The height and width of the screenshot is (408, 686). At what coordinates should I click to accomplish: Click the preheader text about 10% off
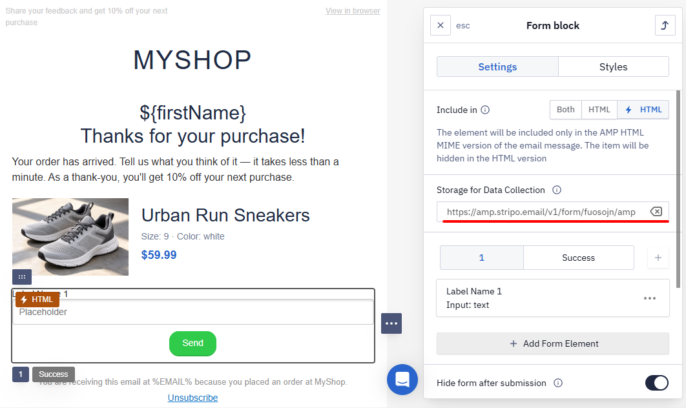click(x=87, y=17)
